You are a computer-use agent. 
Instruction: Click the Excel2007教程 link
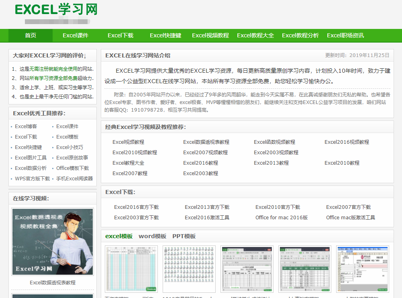130,173
